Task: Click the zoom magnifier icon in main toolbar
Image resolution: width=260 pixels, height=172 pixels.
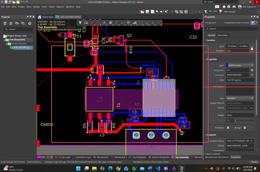Action: 157,12
